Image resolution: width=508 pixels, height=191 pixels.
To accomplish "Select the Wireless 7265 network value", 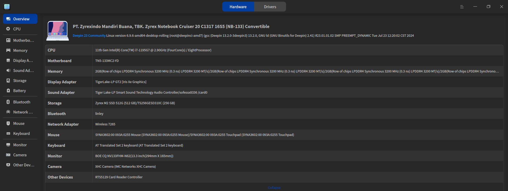I will 105,124.
